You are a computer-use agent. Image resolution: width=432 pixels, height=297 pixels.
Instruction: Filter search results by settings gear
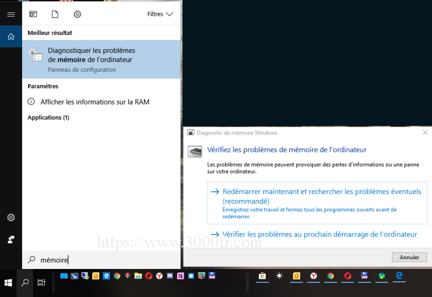[x=77, y=14]
